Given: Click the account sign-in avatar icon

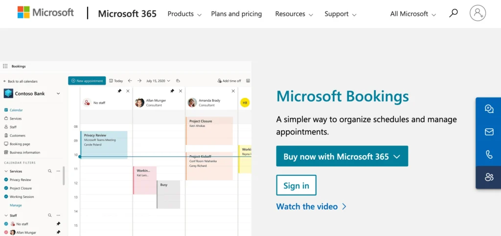Looking at the screenshot, I should (478, 13).
